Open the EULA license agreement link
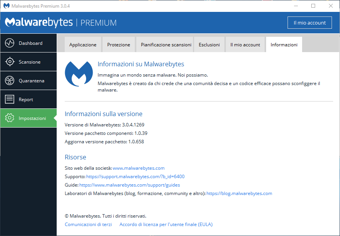This screenshot has height=236, width=340. (x=166, y=225)
